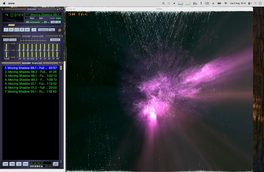Click the PREAMP slider in equalizer
This screenshot has height=172, width=264.
pyautogui.click(x=6, y=50)
